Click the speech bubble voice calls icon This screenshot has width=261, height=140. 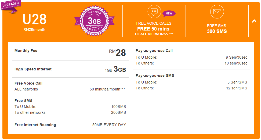point(154,12)
